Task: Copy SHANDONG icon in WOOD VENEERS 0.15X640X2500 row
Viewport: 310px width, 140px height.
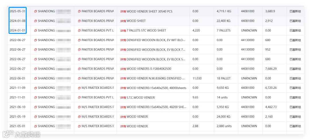Action: [x=36, y=69]
